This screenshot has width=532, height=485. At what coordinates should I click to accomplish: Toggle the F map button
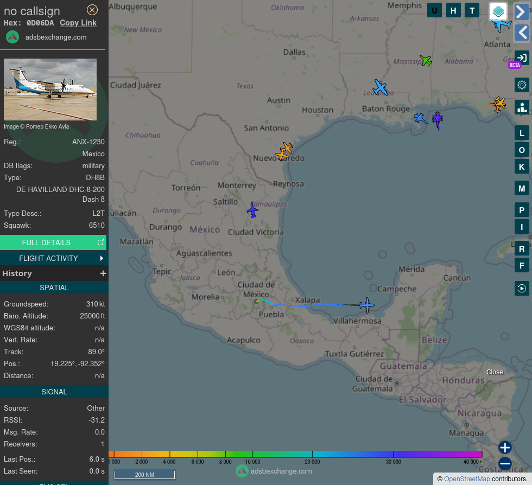[522, 265]
